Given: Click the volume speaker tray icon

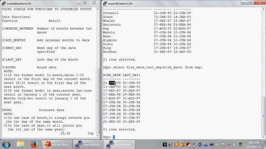Looking at the screenshot, I should tap(235, 144).
